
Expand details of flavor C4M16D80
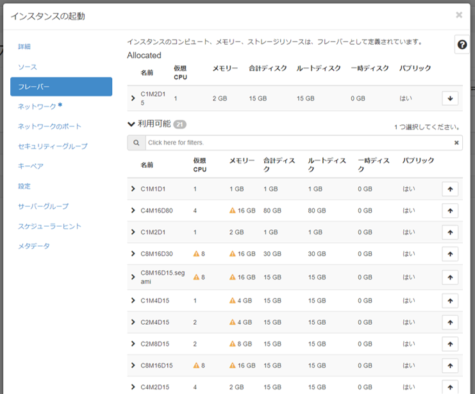pyautogui.click(x=133, y=211)
